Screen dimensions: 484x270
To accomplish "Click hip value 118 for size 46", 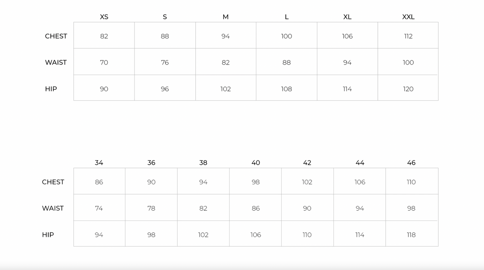I will (x=411, y=235).
